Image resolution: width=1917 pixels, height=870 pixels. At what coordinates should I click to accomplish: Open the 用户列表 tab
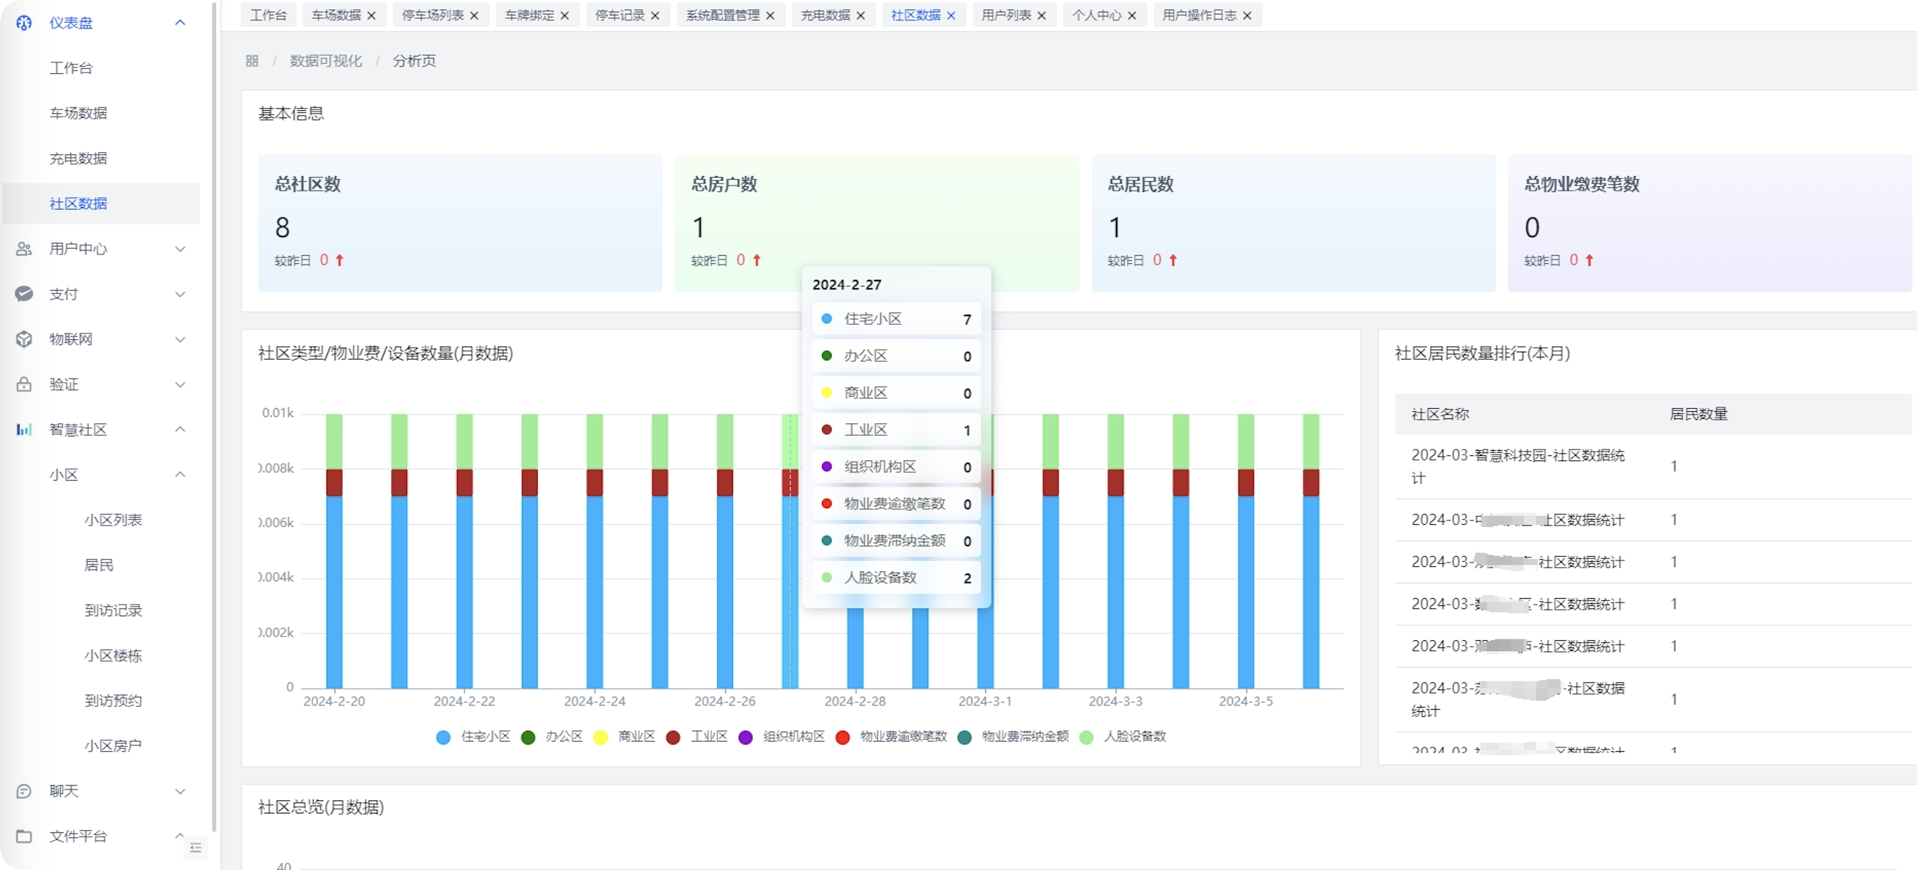click(1006, 15)
